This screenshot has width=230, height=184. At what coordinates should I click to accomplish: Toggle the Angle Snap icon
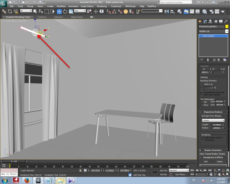(x=114, y=11)
